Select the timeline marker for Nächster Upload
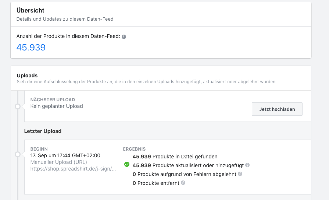 [17, 106]
